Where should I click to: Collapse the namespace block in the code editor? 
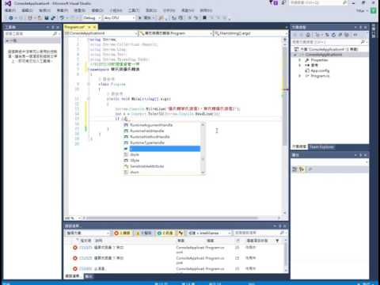[x=89, y=70]
